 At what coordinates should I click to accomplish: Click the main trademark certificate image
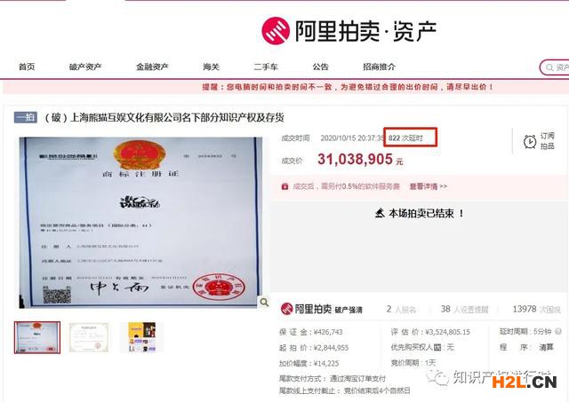tap(140, 223)
